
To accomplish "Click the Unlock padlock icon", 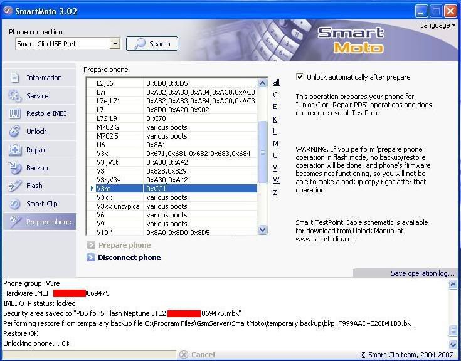I will click(x=14, y=132).
